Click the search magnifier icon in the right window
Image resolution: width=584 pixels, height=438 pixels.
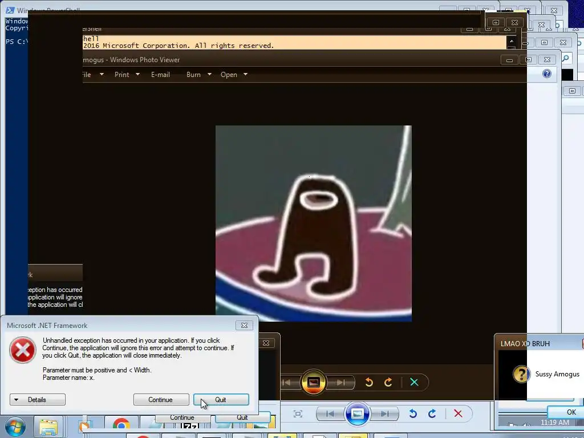[x=566, y=59]
